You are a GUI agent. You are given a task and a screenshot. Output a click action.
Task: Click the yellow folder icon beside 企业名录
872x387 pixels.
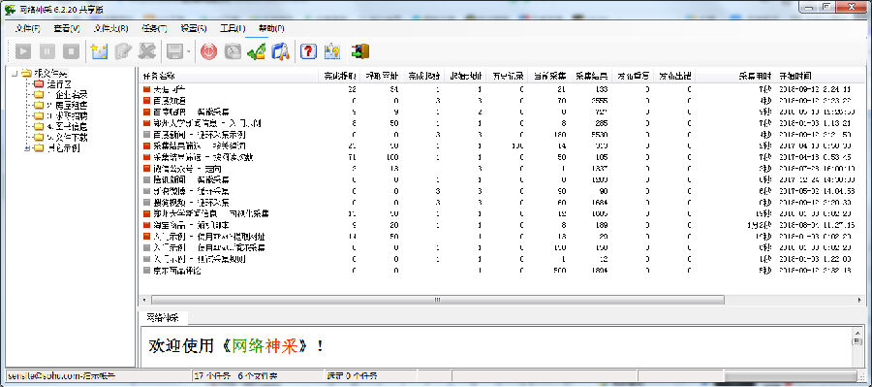click(x=39, y=95)
